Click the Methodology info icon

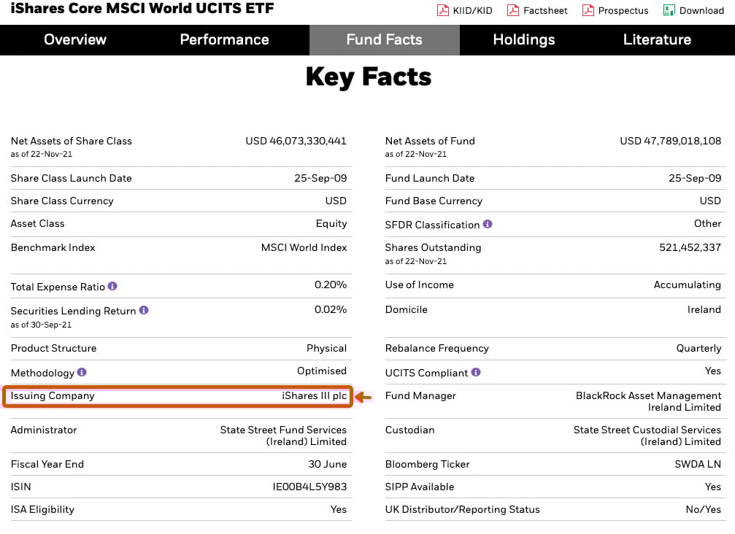pyautogui.click(x=82, y=372)
